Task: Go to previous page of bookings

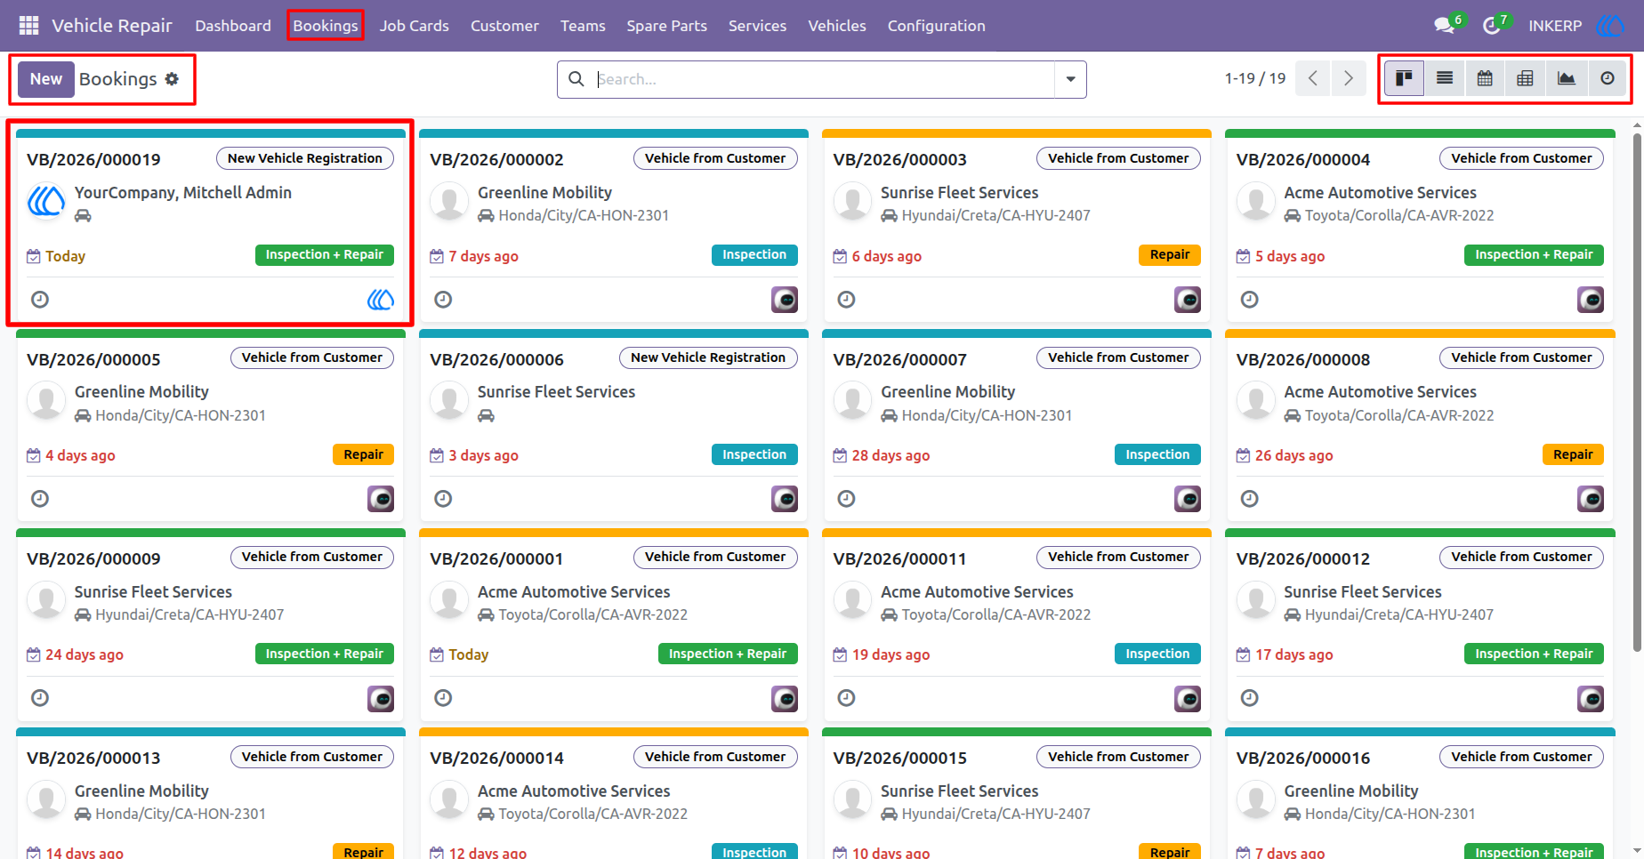Action: [x=1313, y=79]
